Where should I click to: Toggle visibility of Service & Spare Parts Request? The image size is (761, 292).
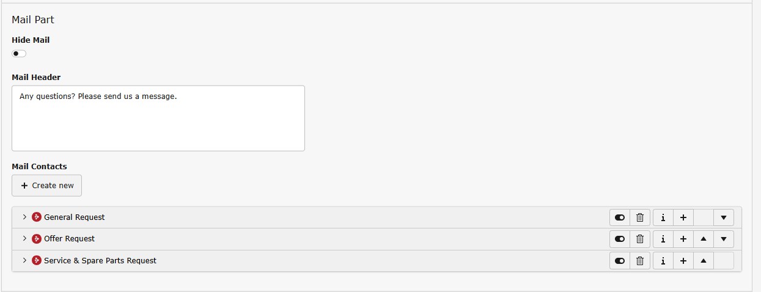click(x=620, y=261)
